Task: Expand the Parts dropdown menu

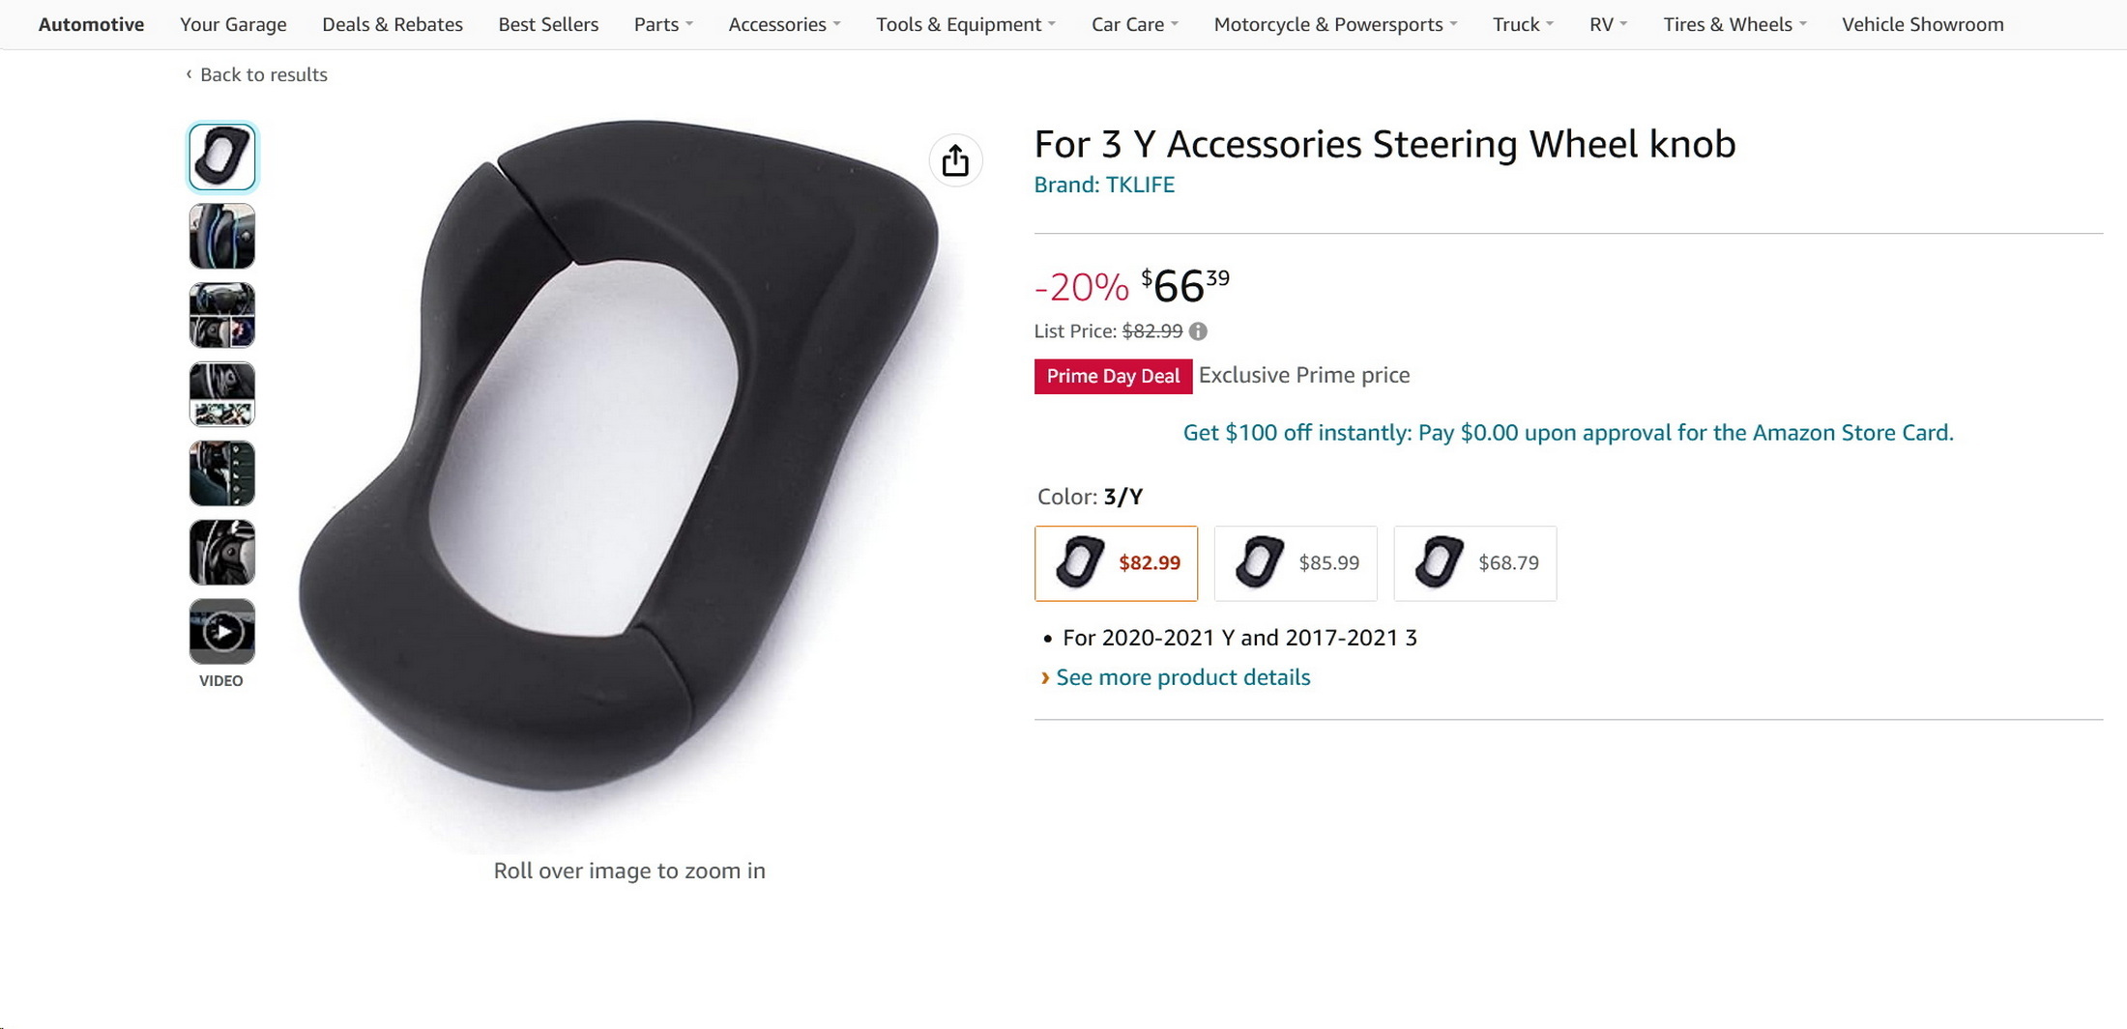Action: pos(663,24)
